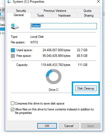Screen dimensions: 109x134
Task: Click the Windows drive icon beside name field
Action: 15,27
